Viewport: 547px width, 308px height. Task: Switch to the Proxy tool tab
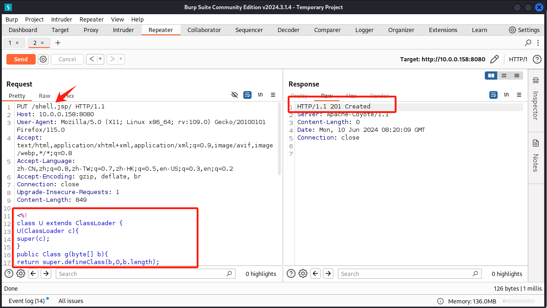pos(91,30)
